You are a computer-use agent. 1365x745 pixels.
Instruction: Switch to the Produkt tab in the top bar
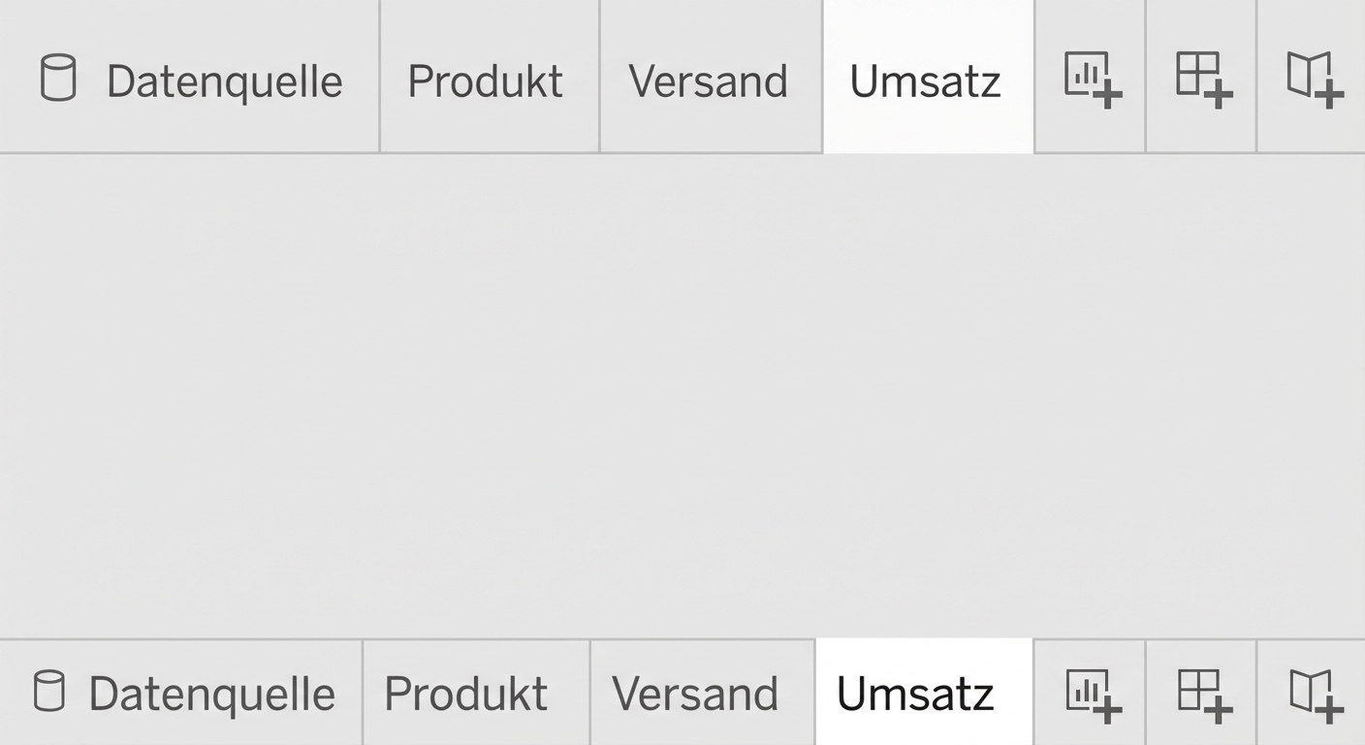pos(486,81)
